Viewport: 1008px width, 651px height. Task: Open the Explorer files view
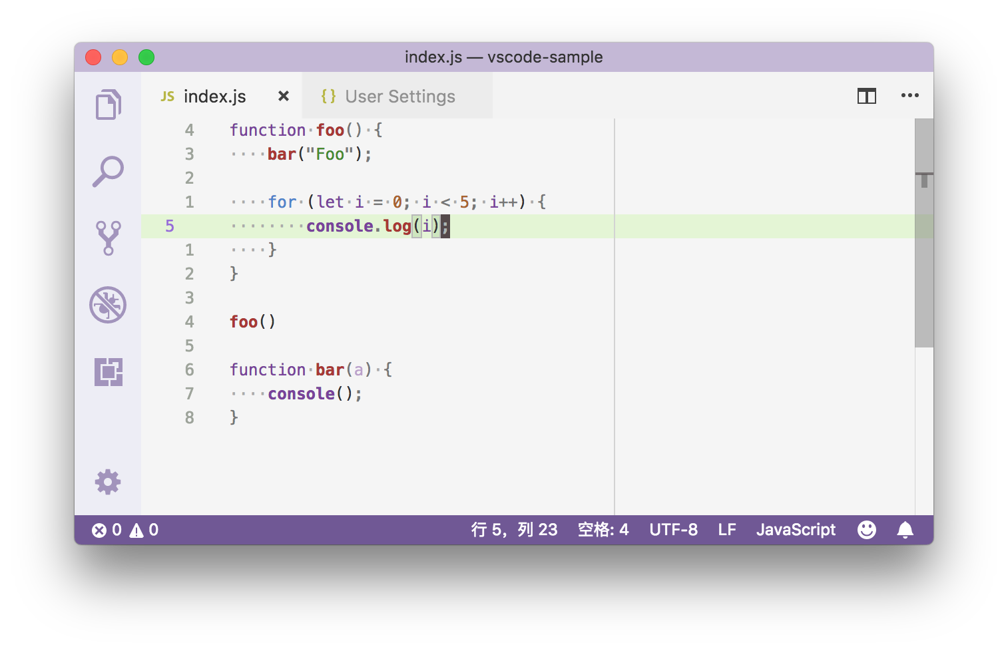click(108, 105)
